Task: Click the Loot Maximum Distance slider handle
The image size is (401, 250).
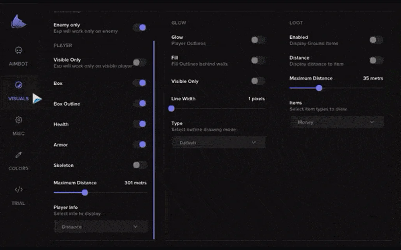Action: [x=319, y=88]
